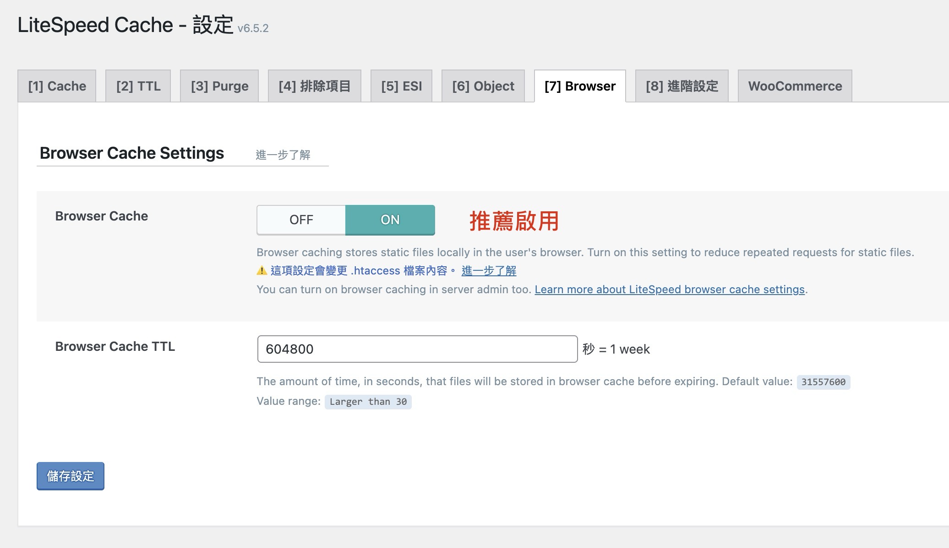Click the default value 31557600 code

tap(824, 382)
